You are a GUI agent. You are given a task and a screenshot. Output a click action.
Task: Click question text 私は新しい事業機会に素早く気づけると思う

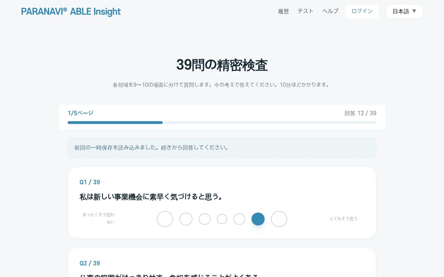point(151,197)
